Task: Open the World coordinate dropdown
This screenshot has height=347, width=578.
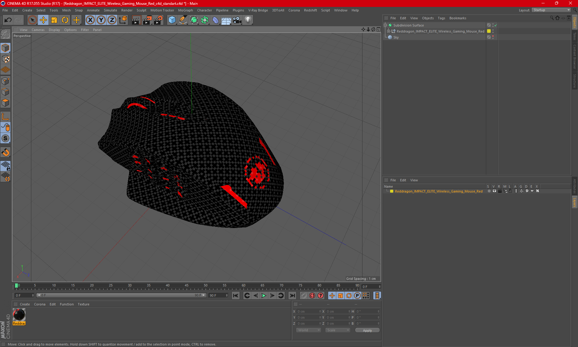Action: tap(309, 330)
